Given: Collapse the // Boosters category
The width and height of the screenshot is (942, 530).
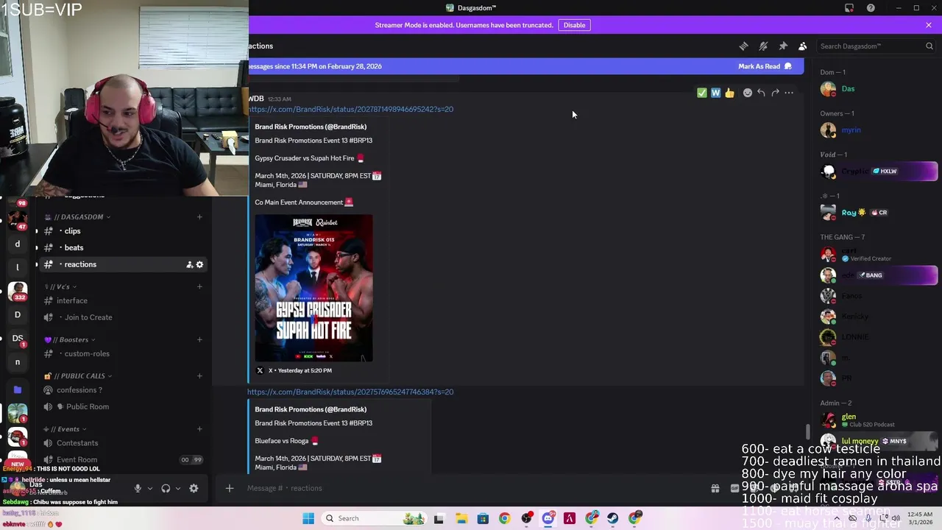Looking at the screenshot, I should pyautogui.click(x=71, y=339).
